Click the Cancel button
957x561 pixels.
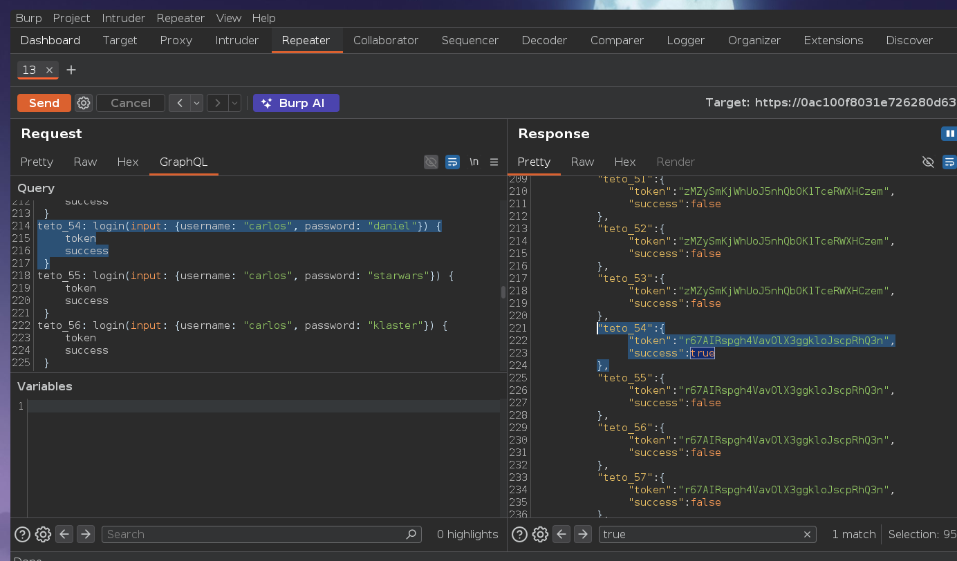coord(131,103)
